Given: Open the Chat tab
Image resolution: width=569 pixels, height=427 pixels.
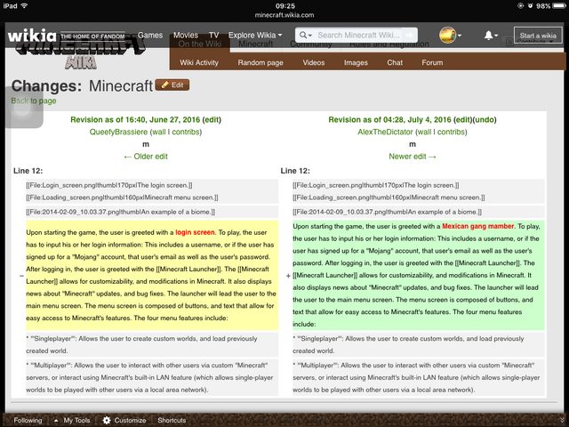Looking at the screenshot, I should pos(395,62).
